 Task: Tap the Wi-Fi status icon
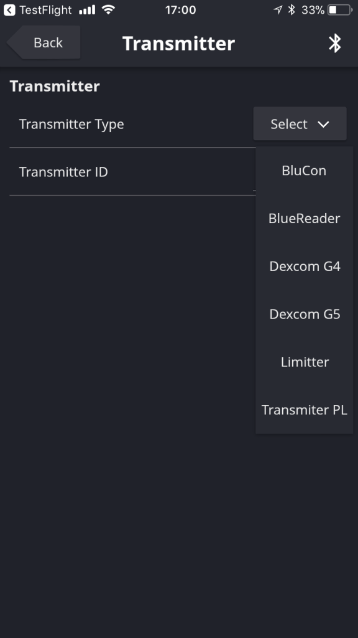click(x=108, y=9)
